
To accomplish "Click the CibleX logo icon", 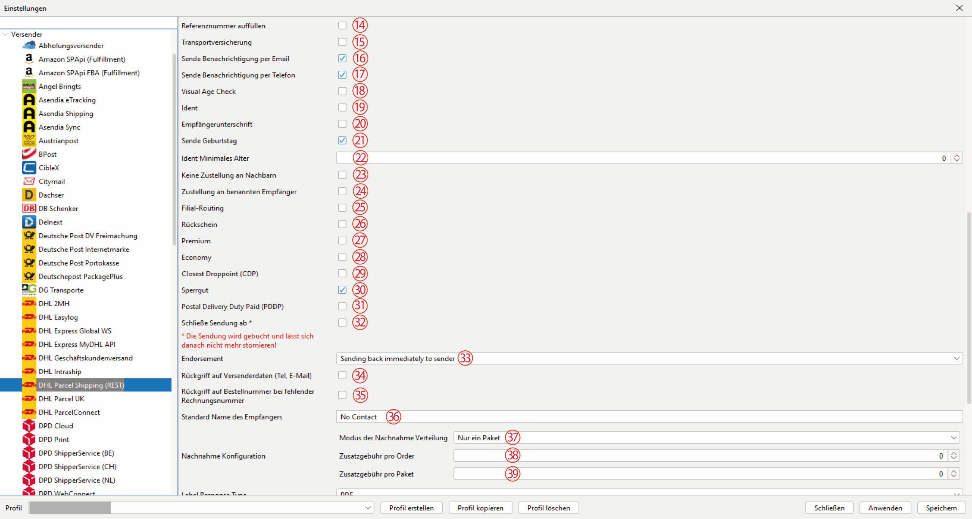I will 29,168.
